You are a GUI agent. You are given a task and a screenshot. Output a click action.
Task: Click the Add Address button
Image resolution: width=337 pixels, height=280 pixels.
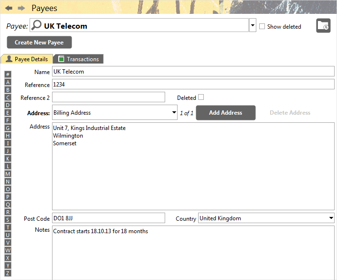[x=226, y=113]
